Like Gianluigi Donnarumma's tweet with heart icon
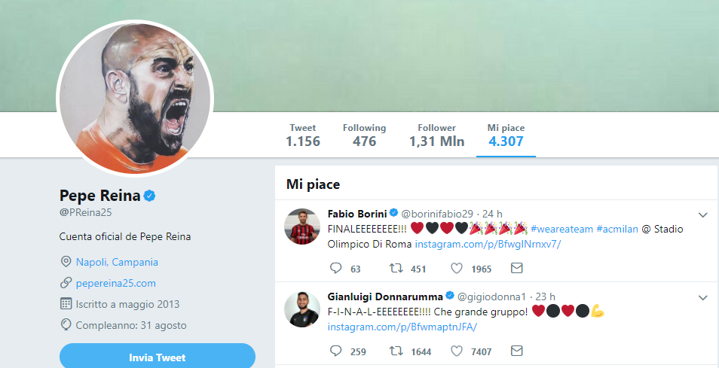Screen dimensions: 719x368 point(457,351)
